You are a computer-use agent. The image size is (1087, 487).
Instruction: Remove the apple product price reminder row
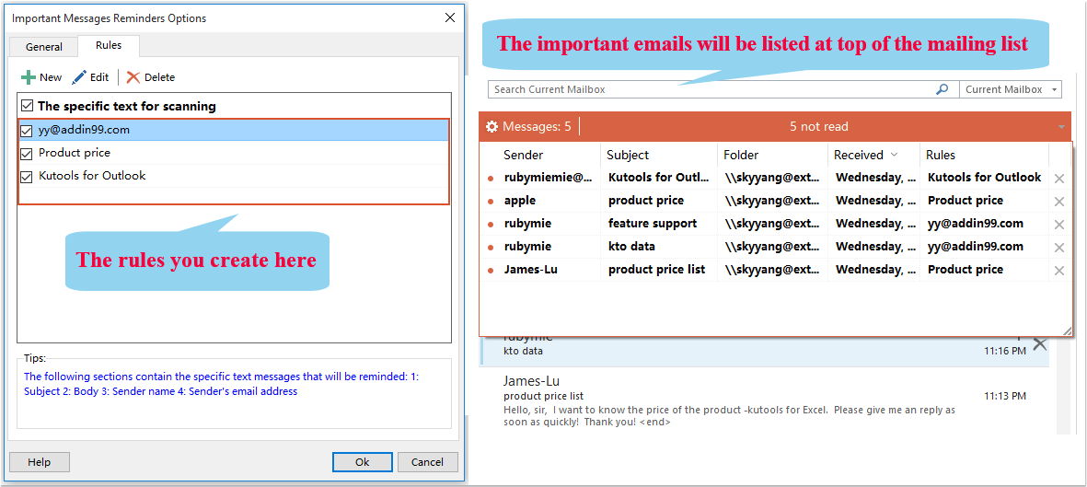[x=1059, y=202]
